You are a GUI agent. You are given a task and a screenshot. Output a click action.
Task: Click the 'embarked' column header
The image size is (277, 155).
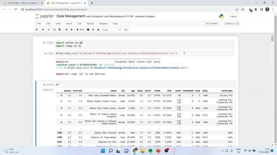click(188, 91)
